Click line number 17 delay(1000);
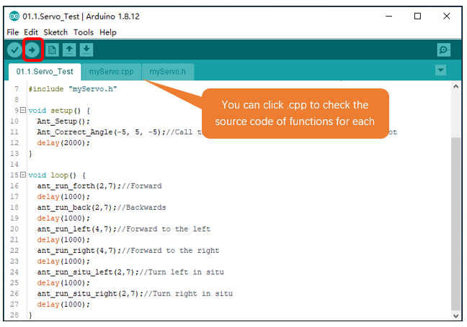 click(63, 197)
